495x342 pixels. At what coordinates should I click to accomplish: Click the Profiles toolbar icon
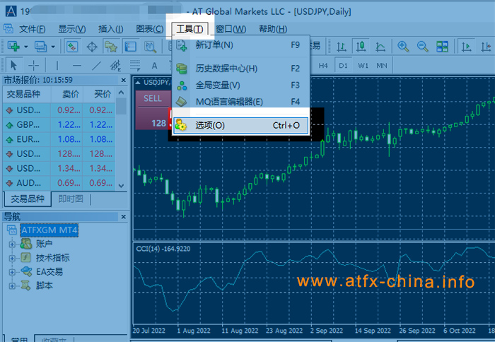41,47
